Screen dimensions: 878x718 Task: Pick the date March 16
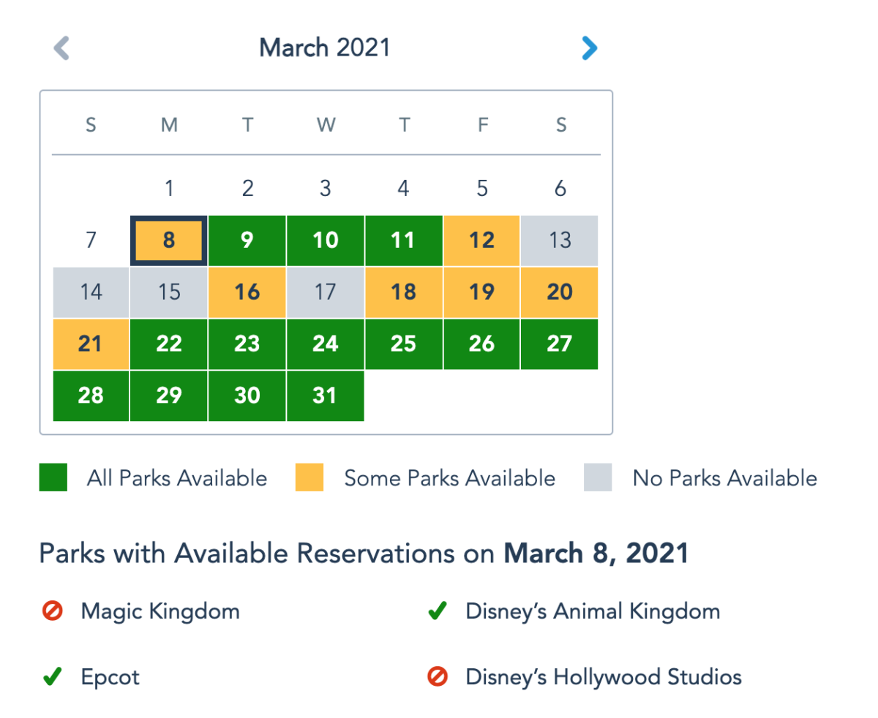coord(247,292)
